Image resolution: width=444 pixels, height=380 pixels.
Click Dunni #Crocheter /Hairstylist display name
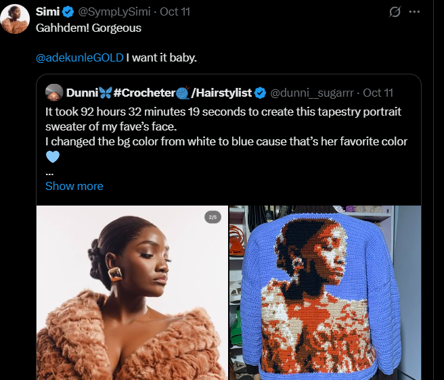point(159,93)
